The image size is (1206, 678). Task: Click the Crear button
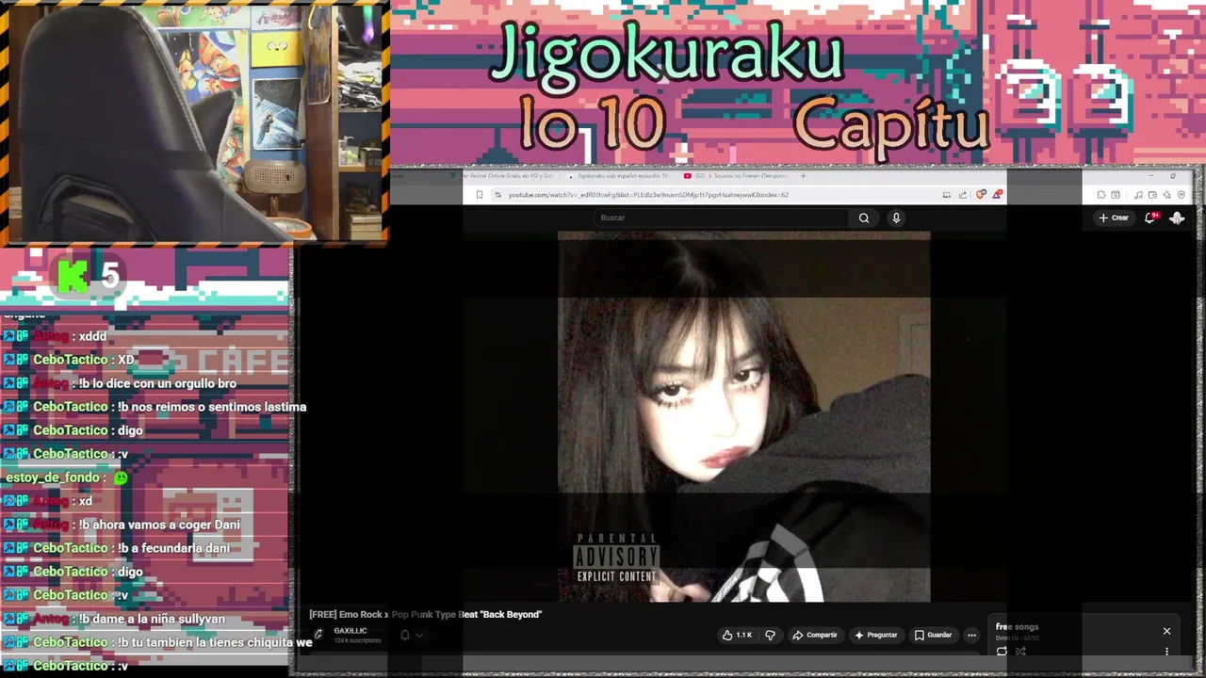[1114, 218]
